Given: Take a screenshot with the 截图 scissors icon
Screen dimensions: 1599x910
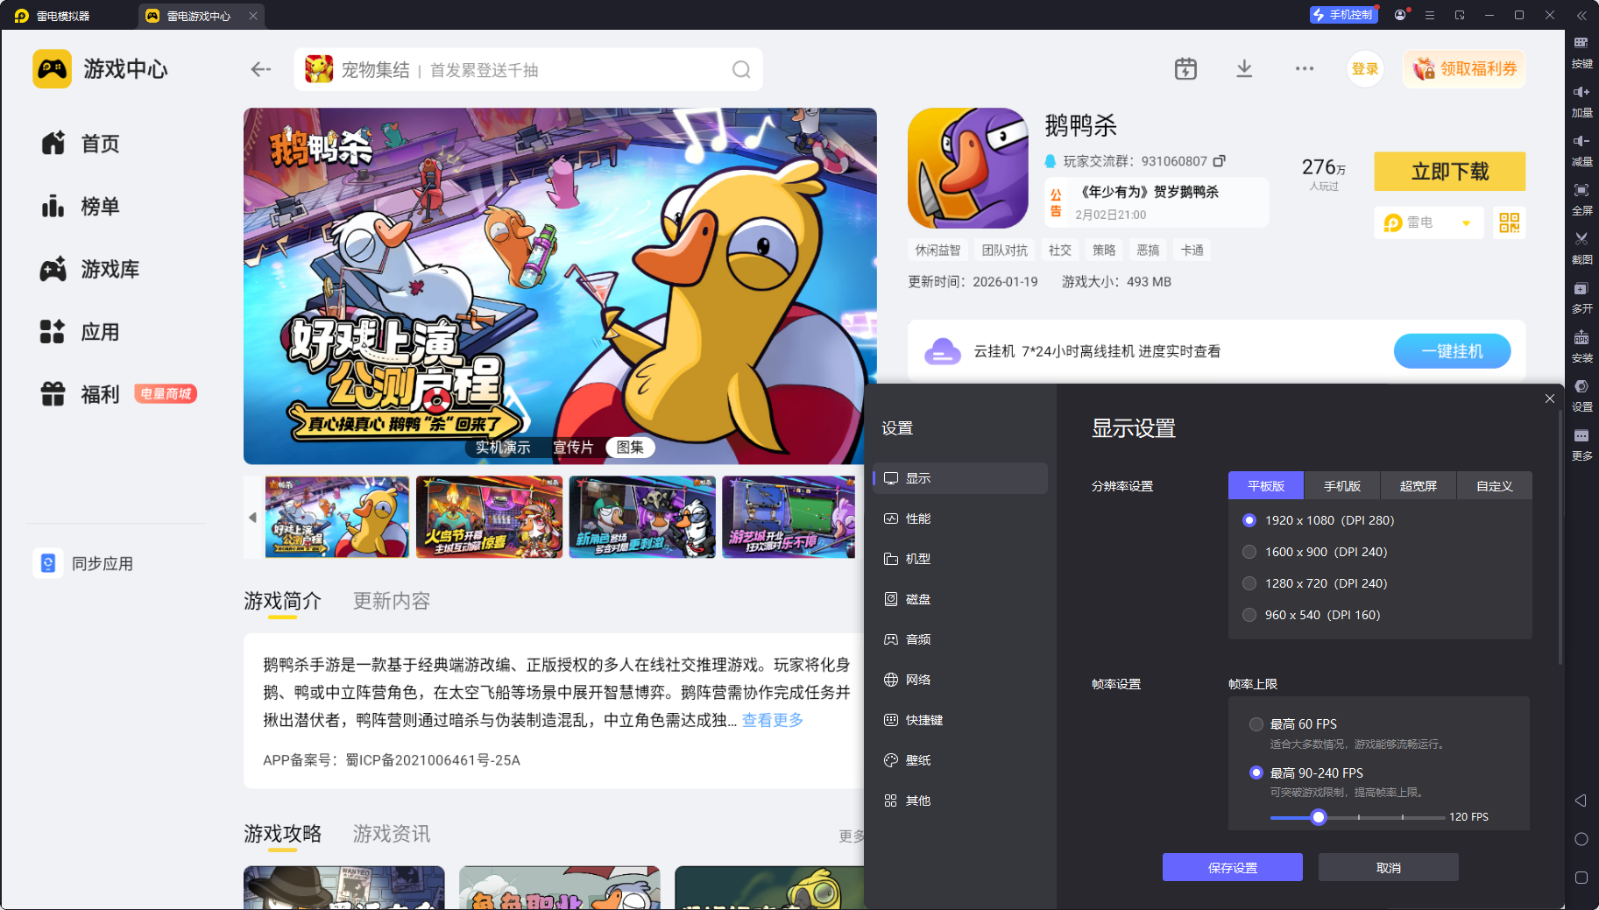Looking at the screenshot, I should pyautogui.click(x=1581, y=248).
